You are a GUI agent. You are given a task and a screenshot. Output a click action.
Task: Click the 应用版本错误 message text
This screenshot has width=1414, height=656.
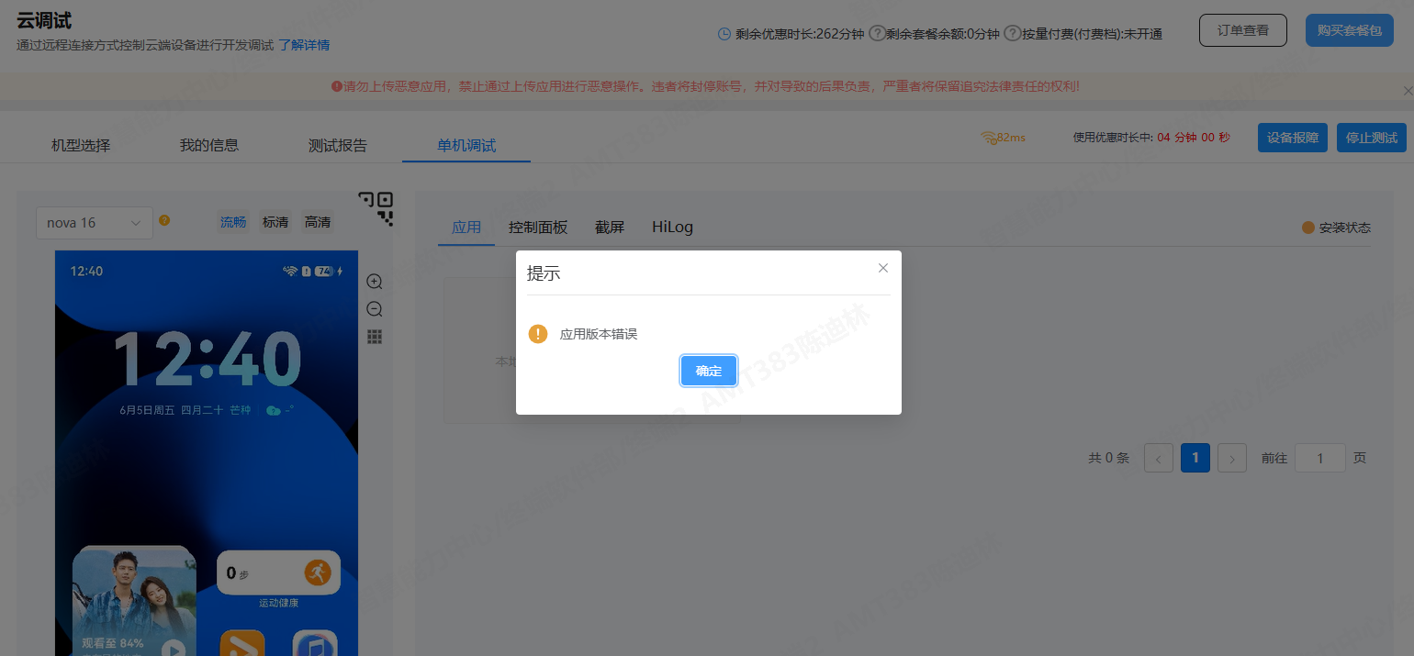[599, 334]
